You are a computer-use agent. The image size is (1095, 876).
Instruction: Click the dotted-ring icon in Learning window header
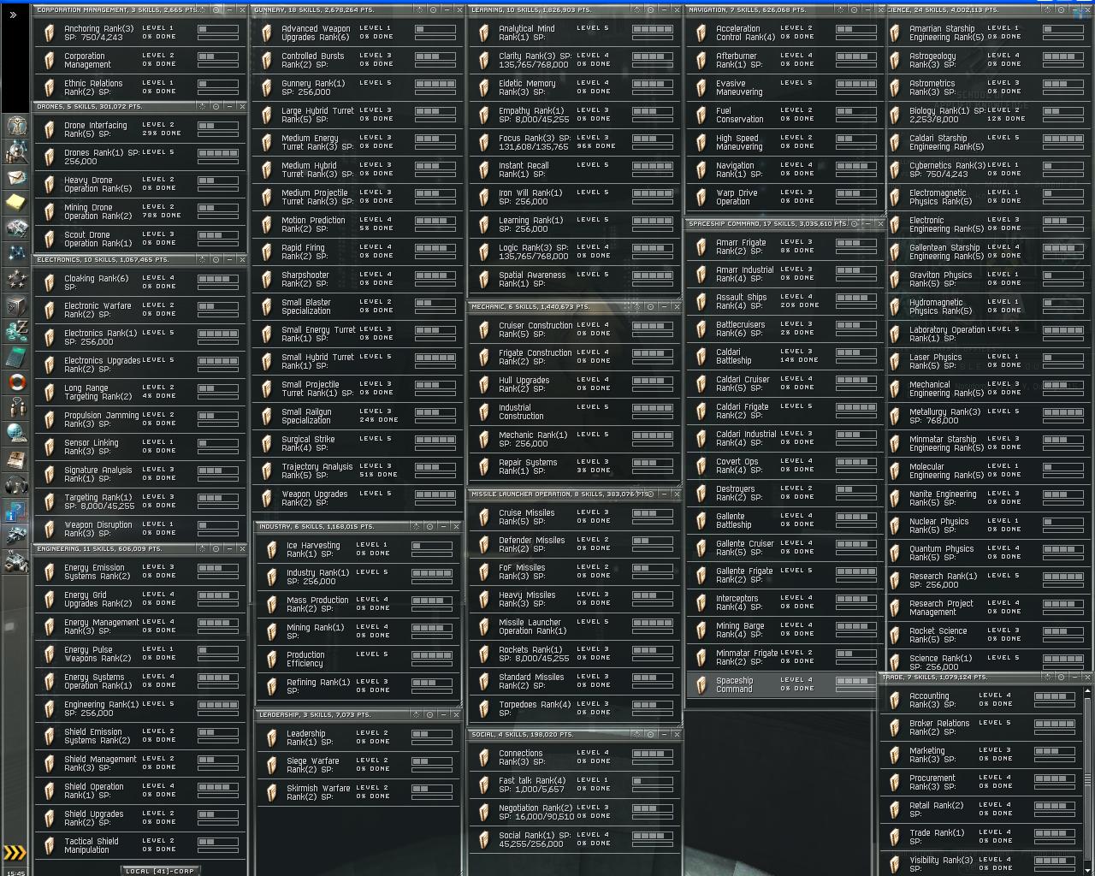[x=636, y=10]
